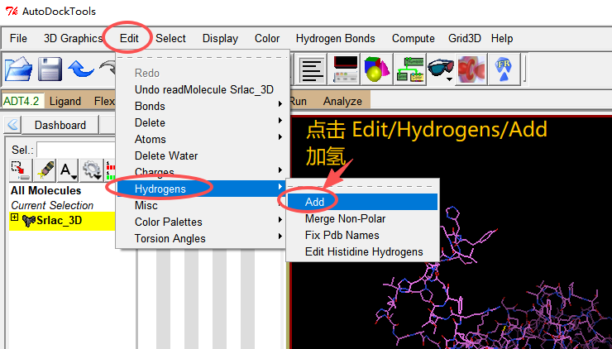Switch to the Ligand tab
The width and height of the screenshot is (612, 349).
point(65,101)
